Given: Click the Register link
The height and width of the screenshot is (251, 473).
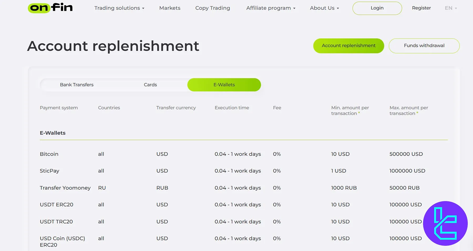Looking at the screenshot, I should coord(421,8).
